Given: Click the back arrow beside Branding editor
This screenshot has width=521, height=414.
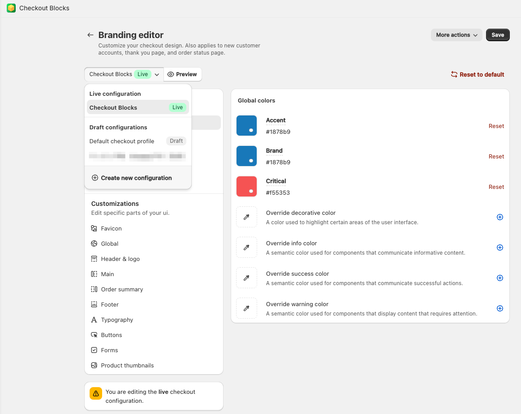Looking at the screenshot, I should [90, 35].
